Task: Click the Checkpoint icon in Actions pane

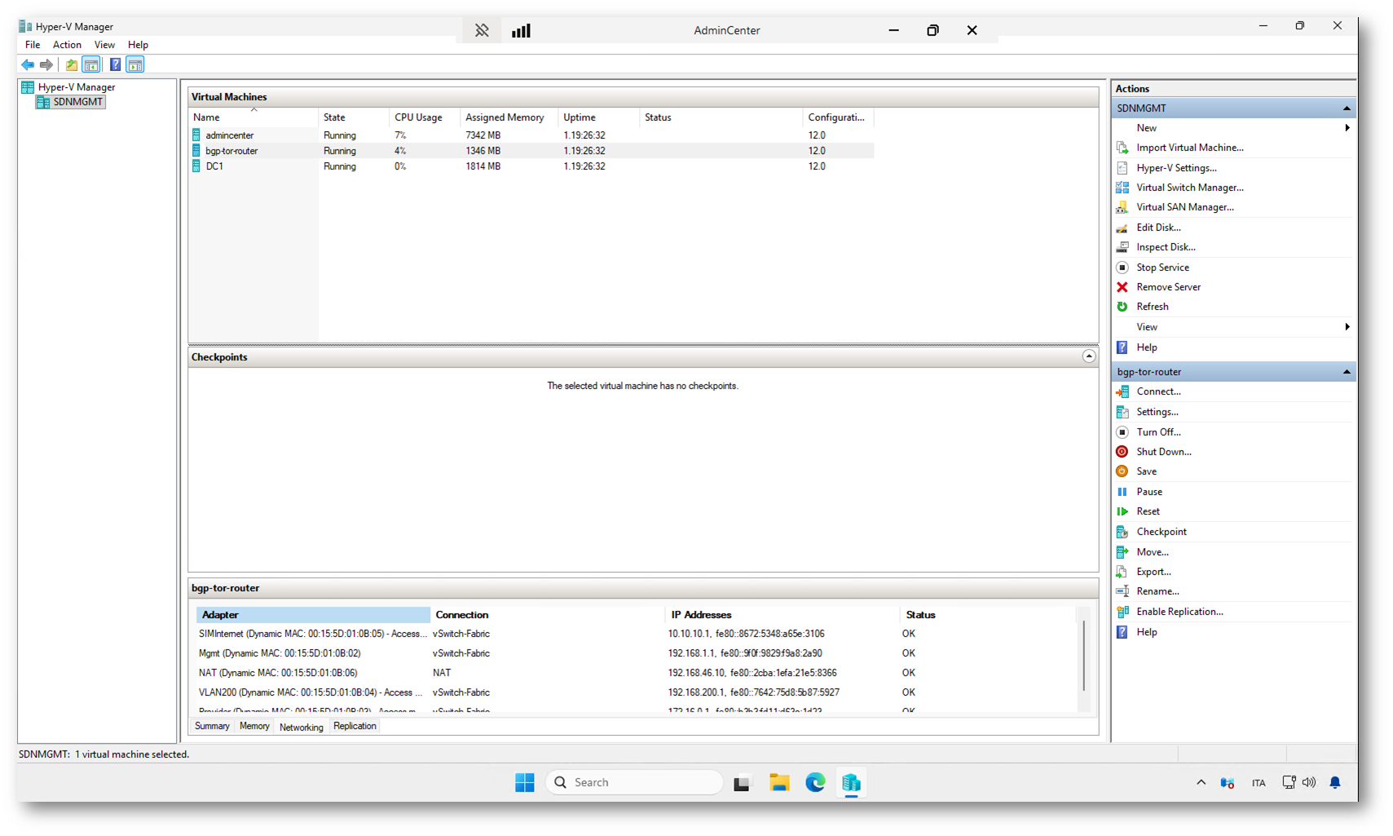Action: coord(1122,532)
